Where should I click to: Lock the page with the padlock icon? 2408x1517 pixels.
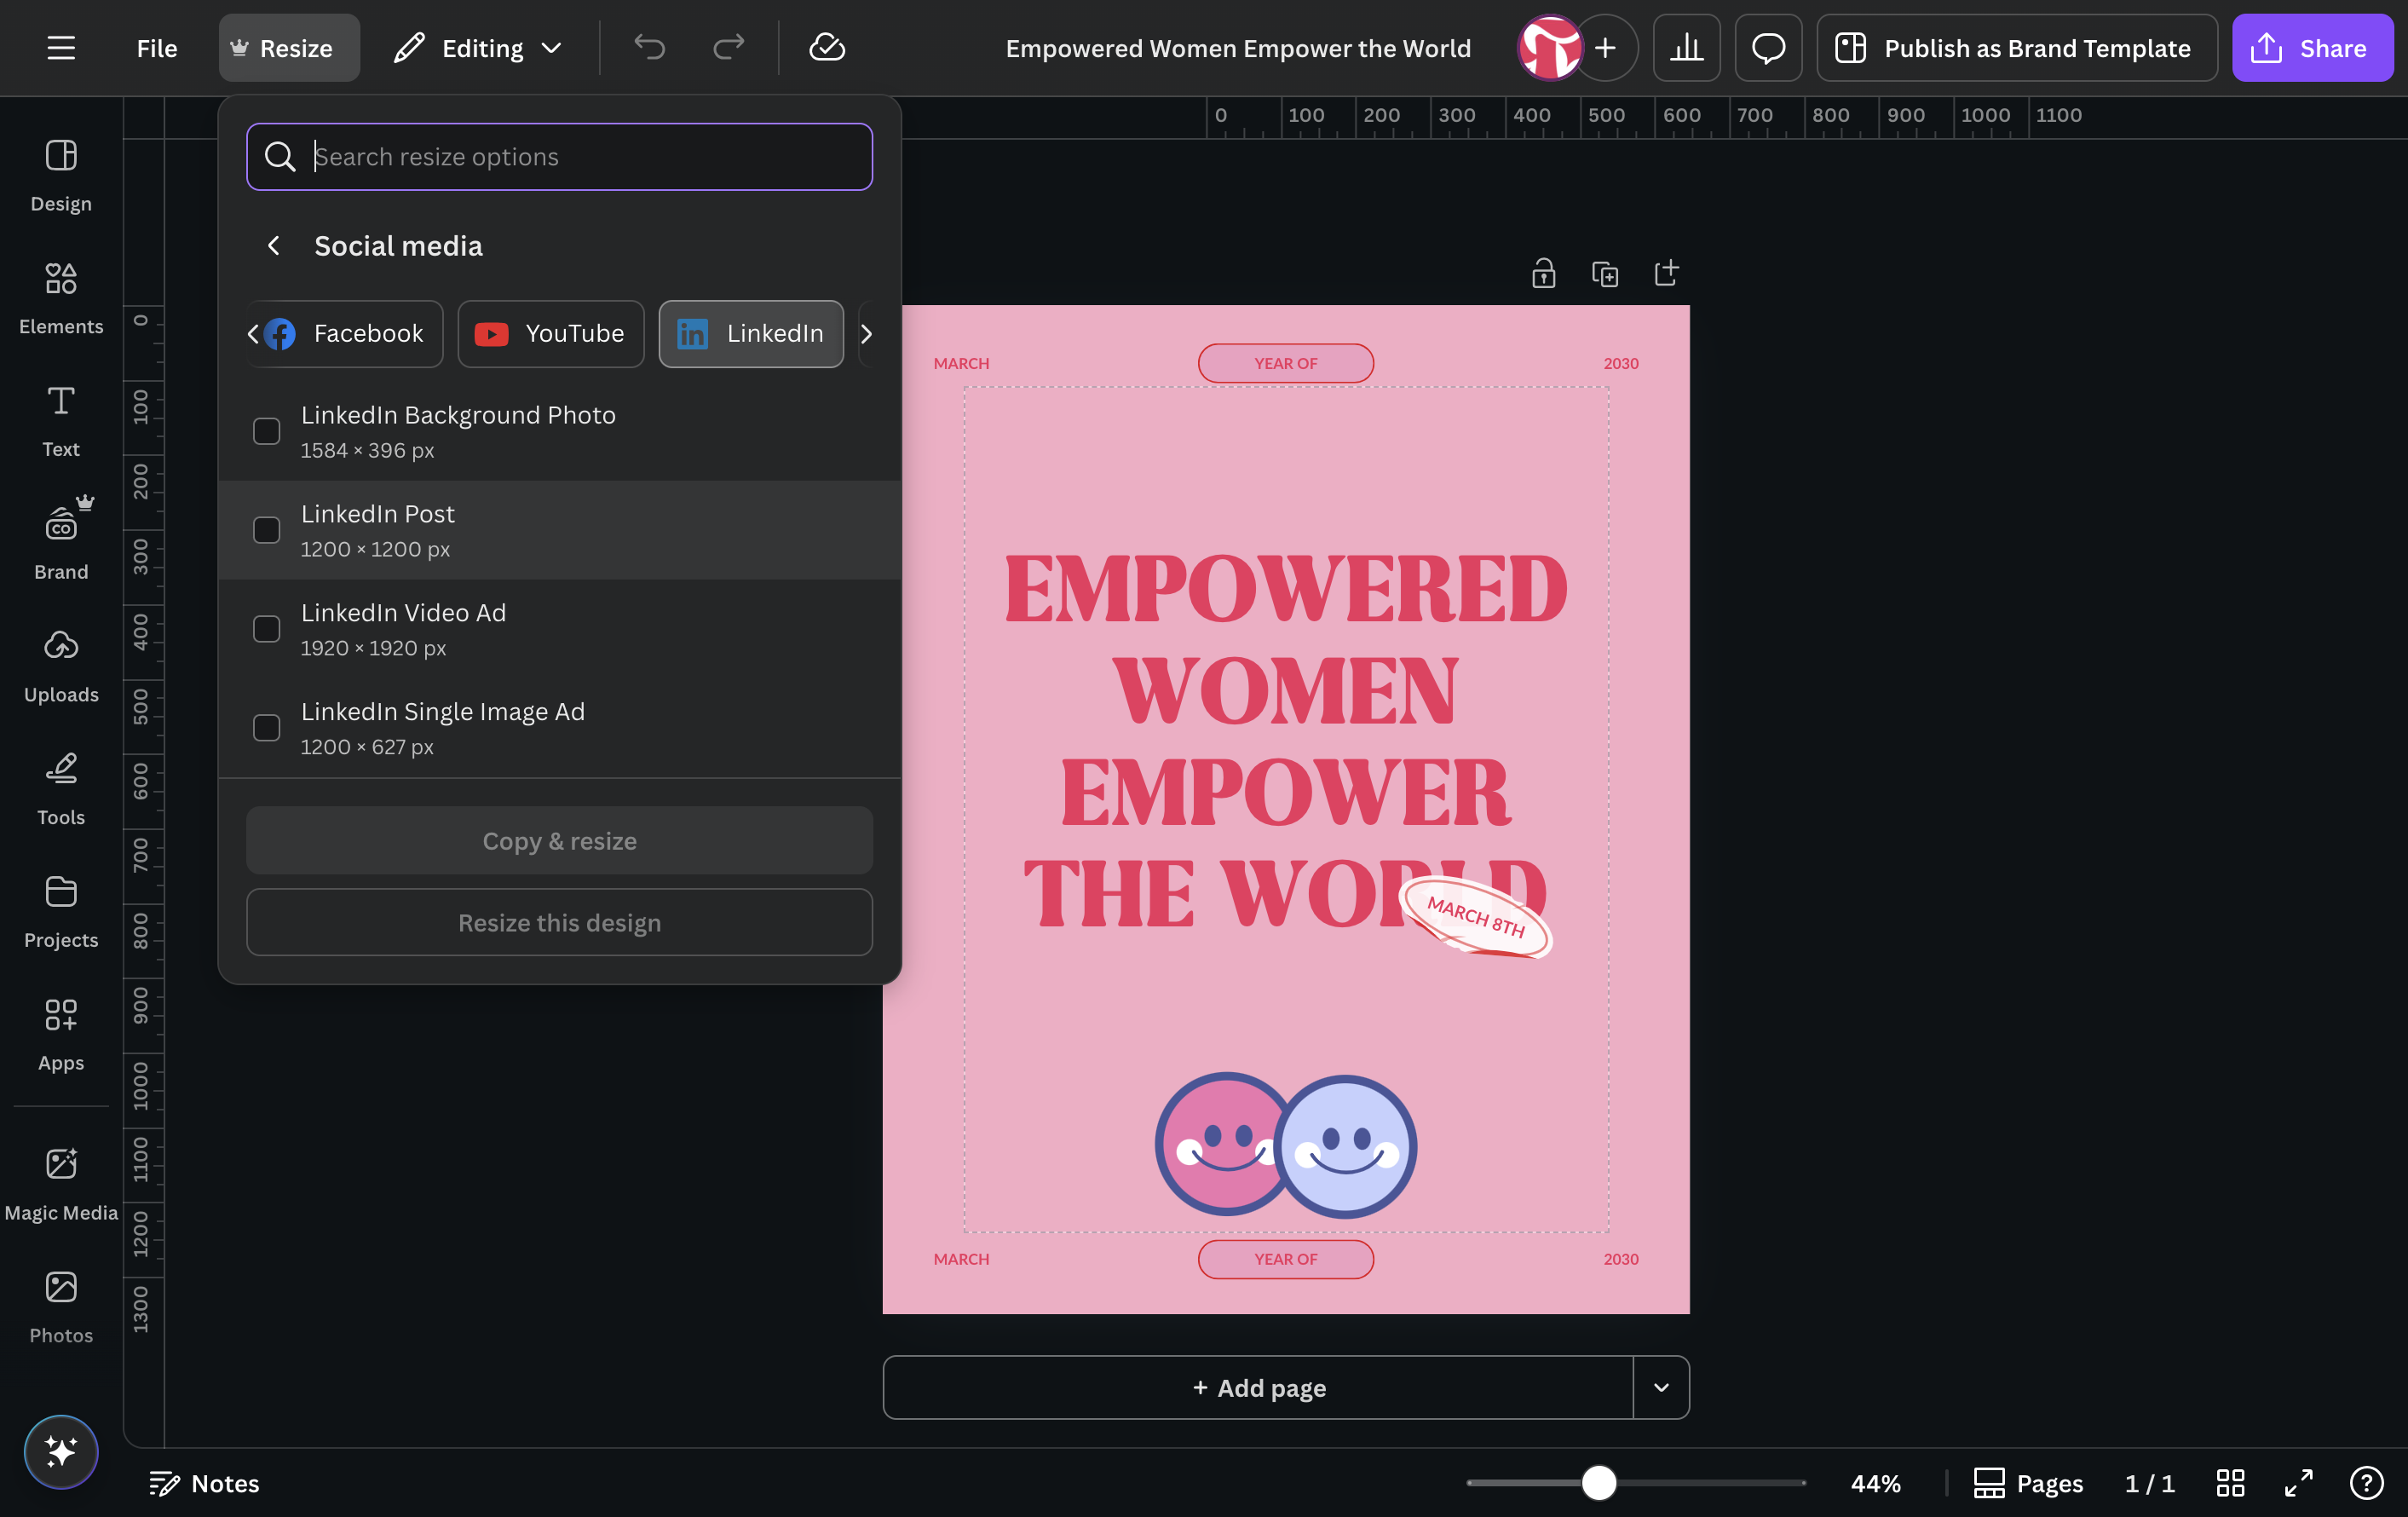click(1543, 273)
